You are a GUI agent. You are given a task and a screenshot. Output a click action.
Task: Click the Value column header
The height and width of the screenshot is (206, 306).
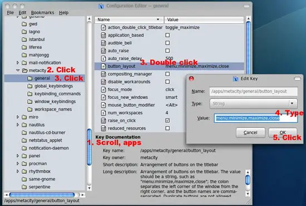point(204,19)
